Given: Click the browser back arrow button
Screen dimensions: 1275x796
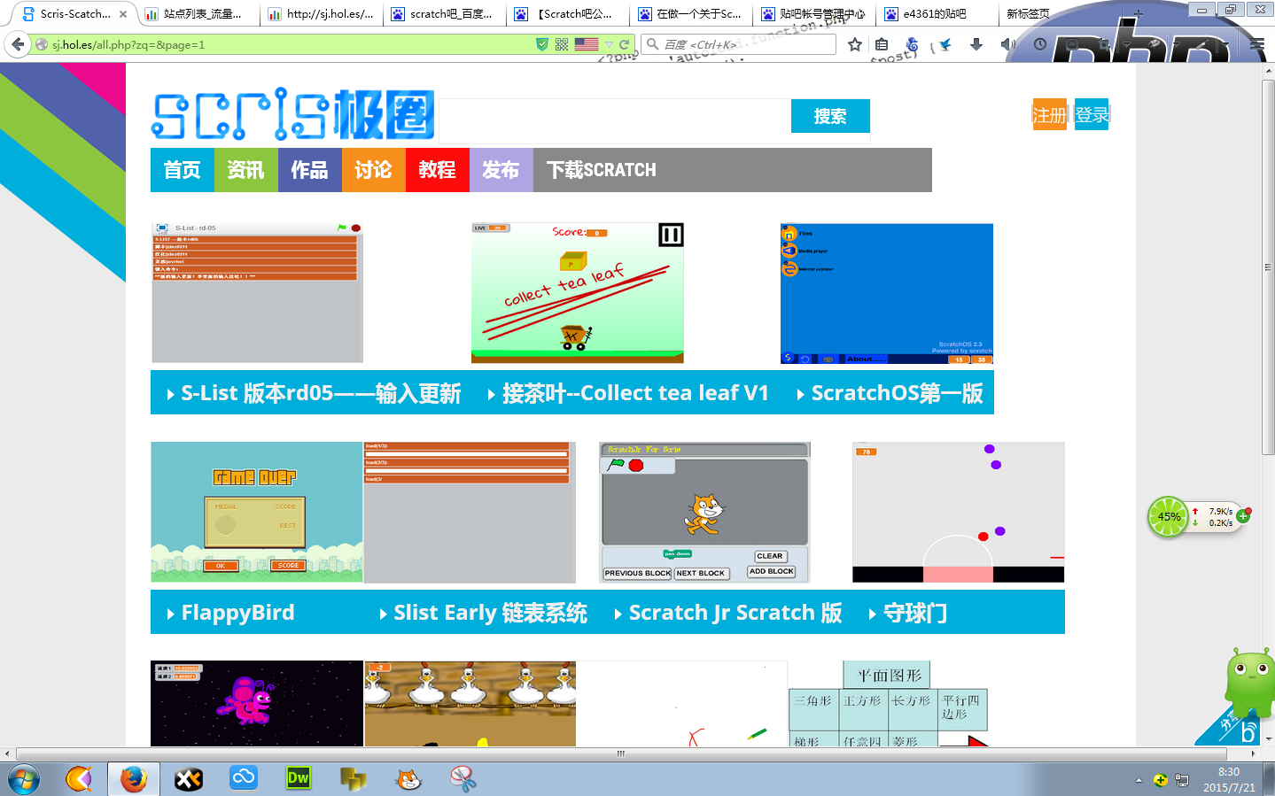Looking at the screenshot, I should 18,43.
